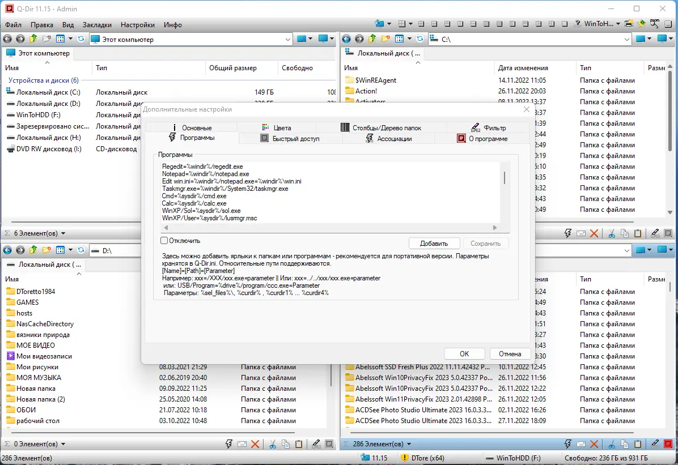Open the C:\ address bar dropdown
This screenshot has height=465, width=678.
[627, 39]
